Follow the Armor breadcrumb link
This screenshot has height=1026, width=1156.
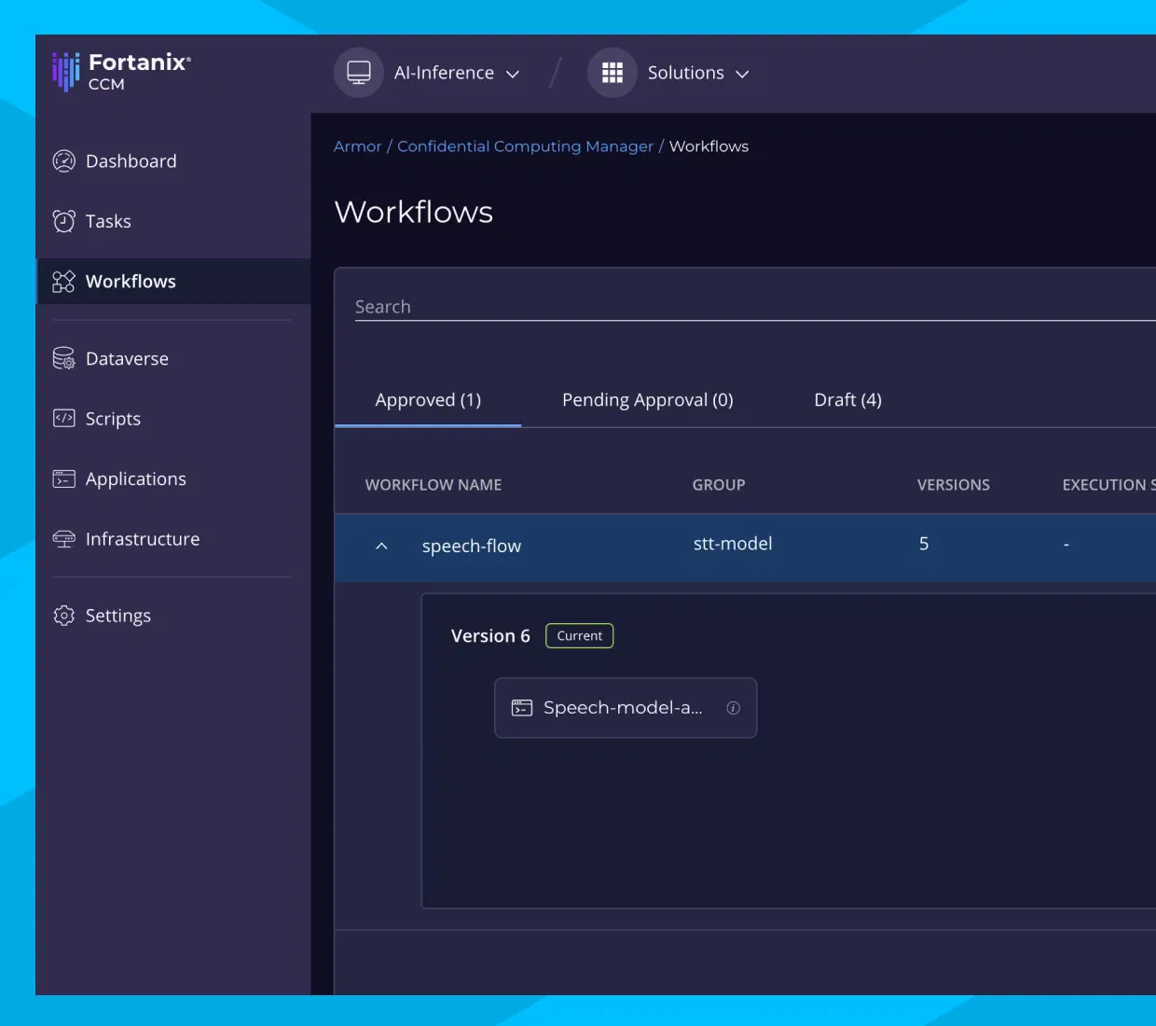pyautogui.click(x=358, y=146)
